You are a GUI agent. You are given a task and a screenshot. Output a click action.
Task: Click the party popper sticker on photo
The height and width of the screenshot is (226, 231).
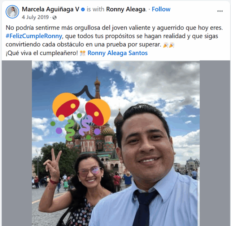click(81, 113)
